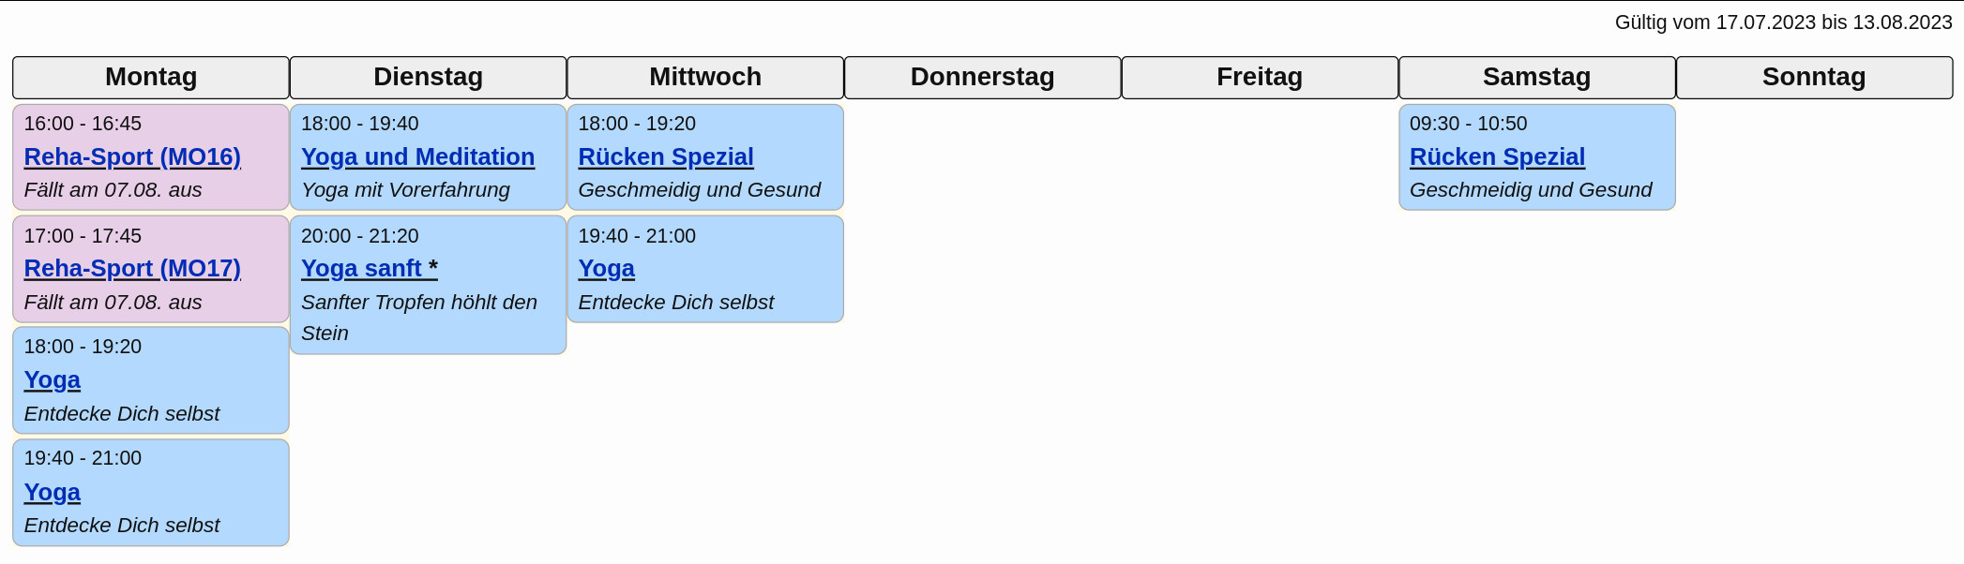The image size is (1964, 564).
Task: Click the Freitag day header
Action: (x=1260, y=77)
